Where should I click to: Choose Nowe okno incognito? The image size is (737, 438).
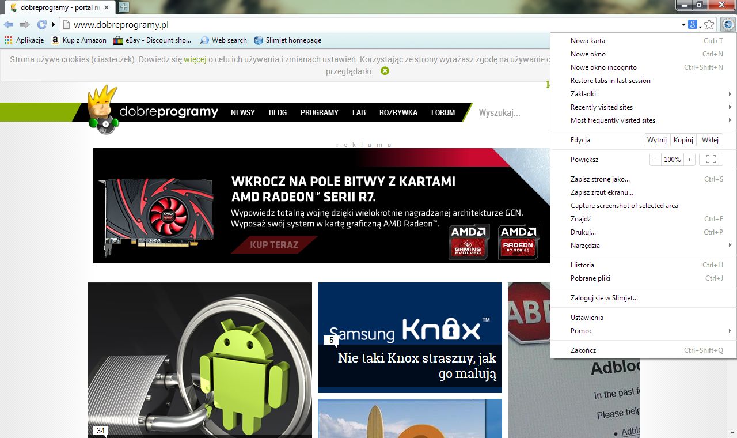click(644, 67)
